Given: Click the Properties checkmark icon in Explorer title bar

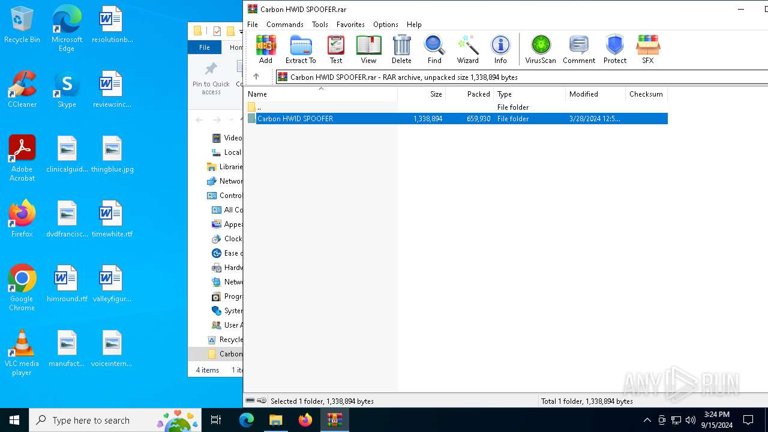Looking at the screenshot, I should click(217, 31).
